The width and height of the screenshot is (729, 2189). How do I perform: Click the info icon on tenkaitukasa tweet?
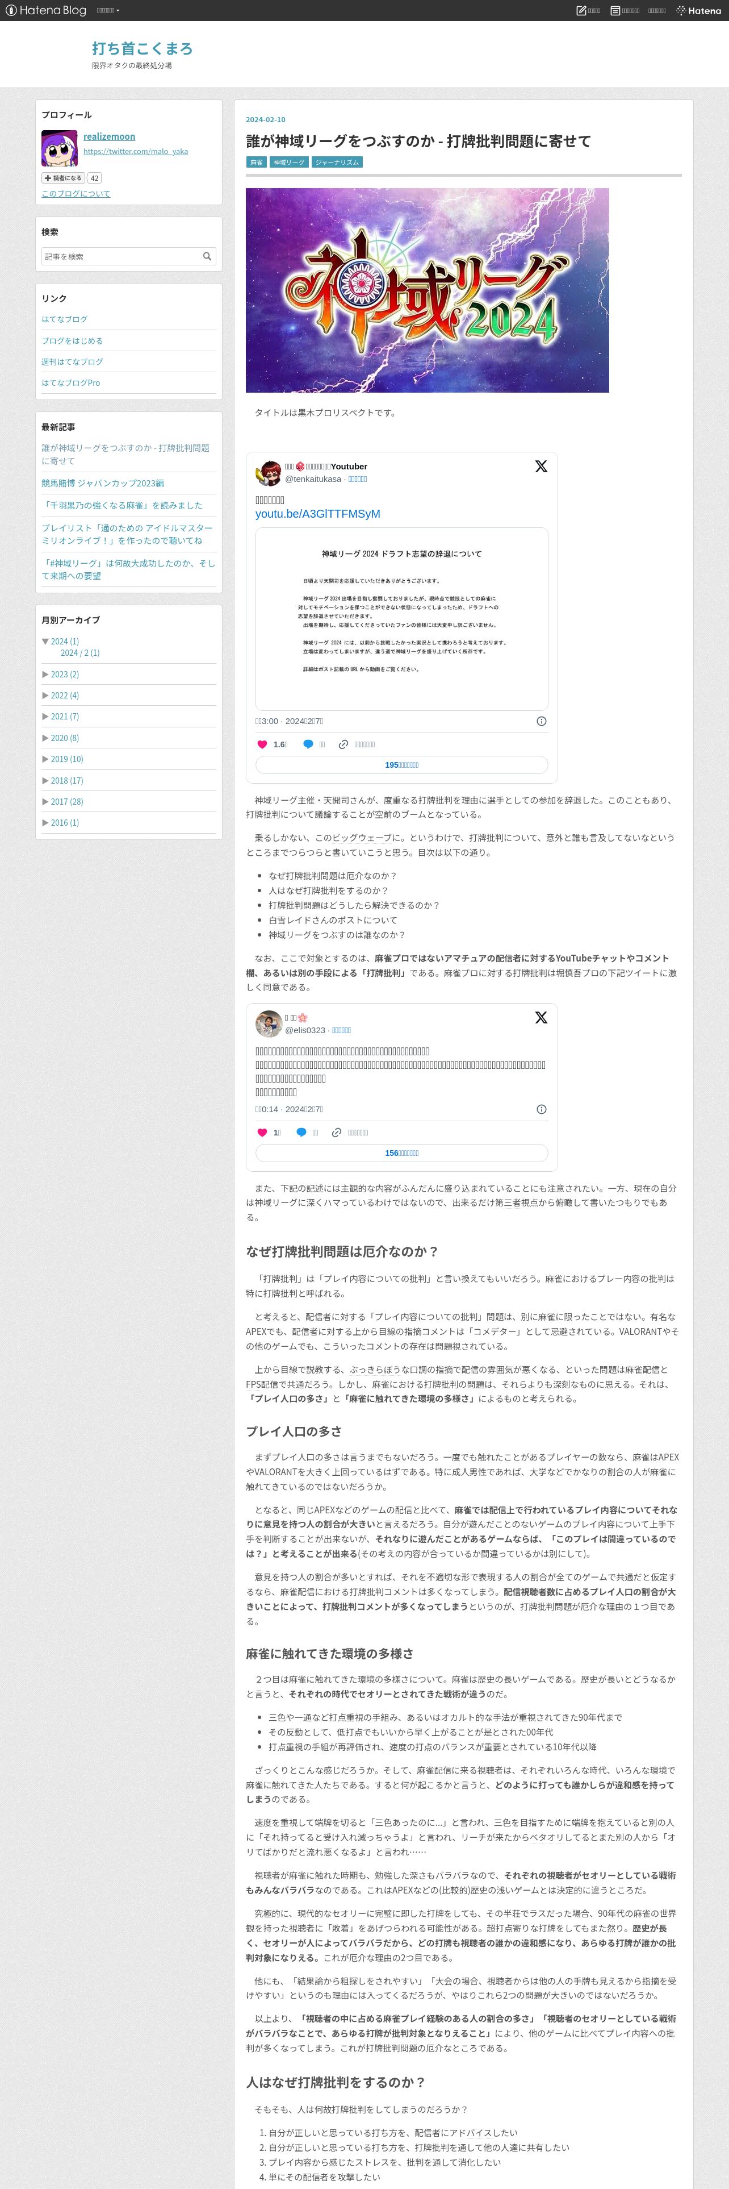point(542,721)
